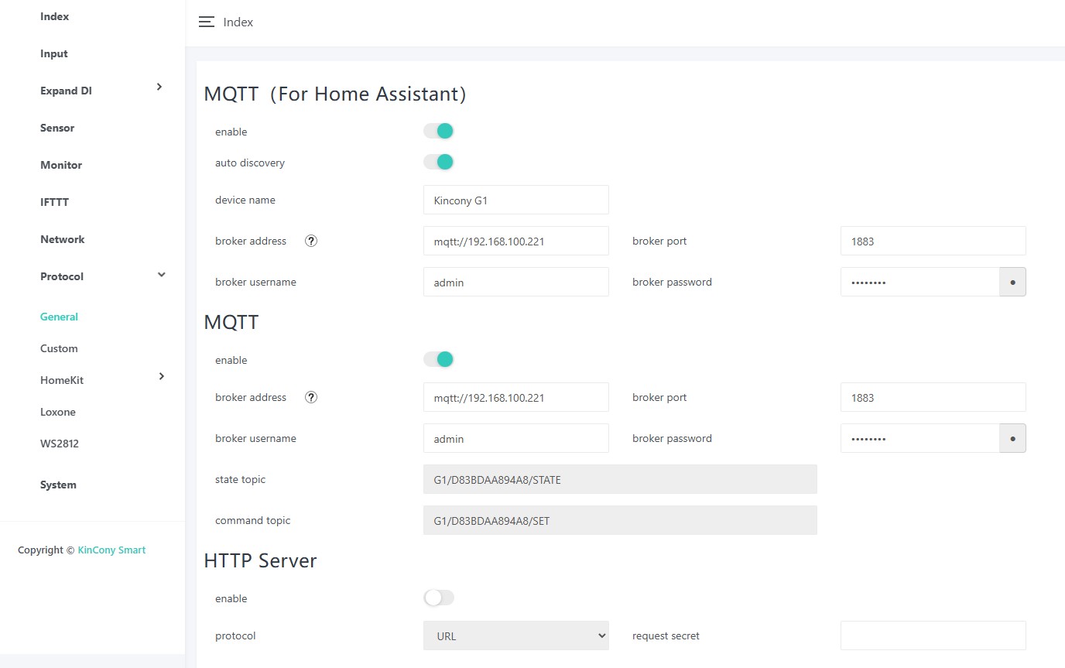Disable the MQTT for Home Assistant enable toggle

(x=439, y=131)
